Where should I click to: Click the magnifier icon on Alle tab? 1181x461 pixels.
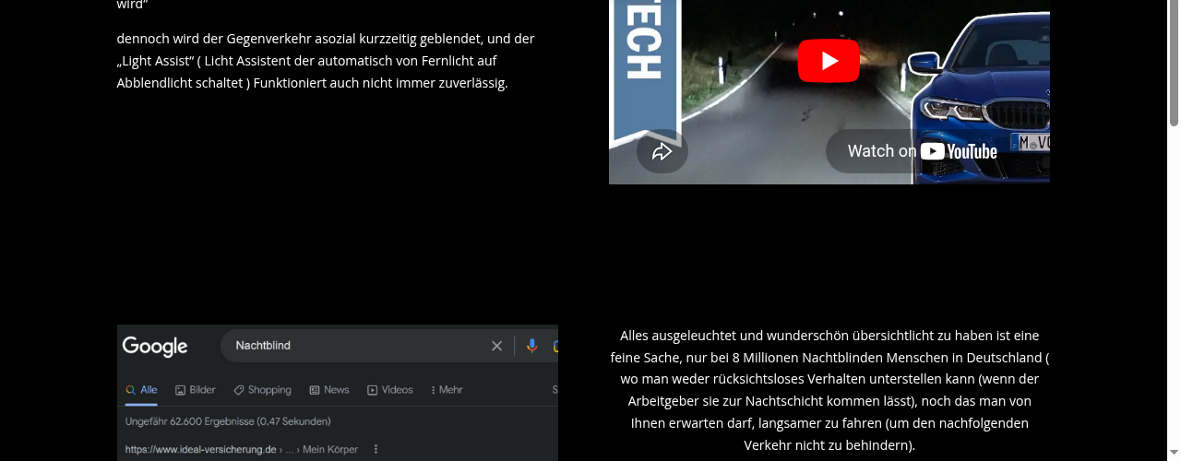pos(130,390)
